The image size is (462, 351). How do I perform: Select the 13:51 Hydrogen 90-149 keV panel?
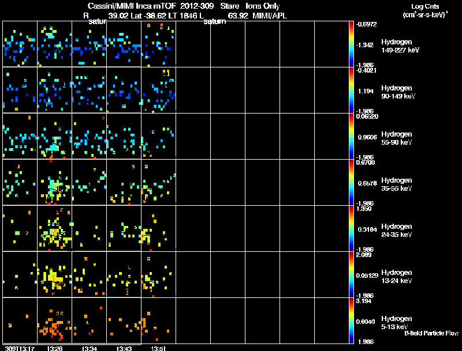pyautogui.click(x=158, y=90)
